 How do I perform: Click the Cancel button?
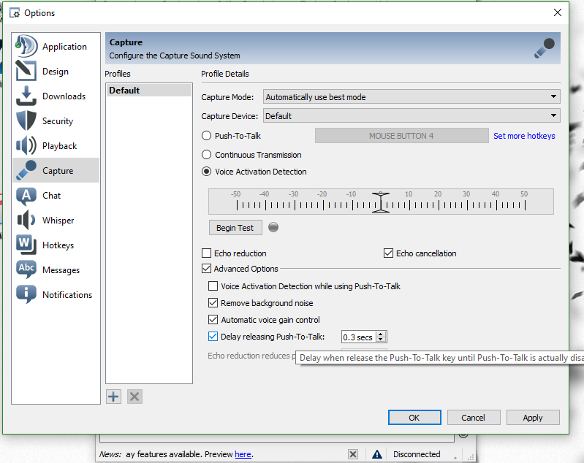[474, 417]
